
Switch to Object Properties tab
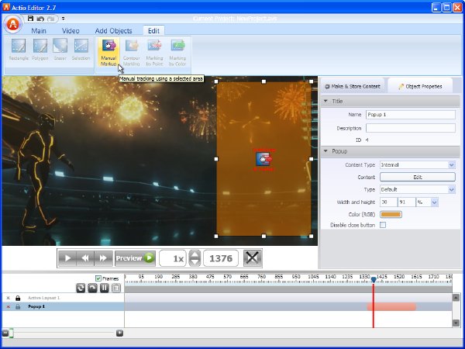420,86
